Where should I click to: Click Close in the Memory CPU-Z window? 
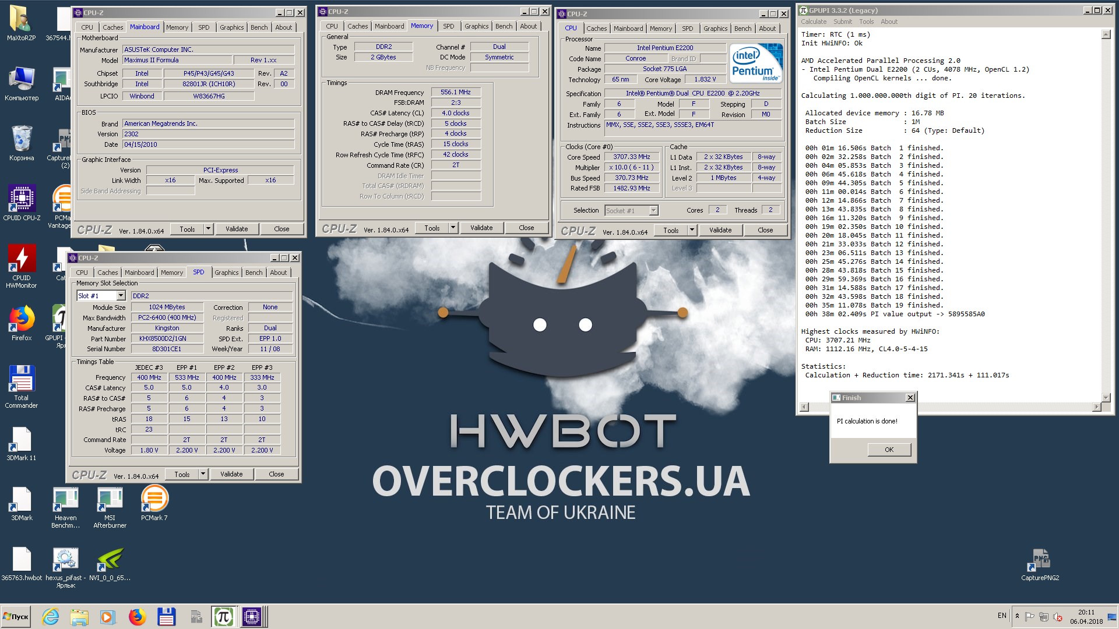pos(526,228)
